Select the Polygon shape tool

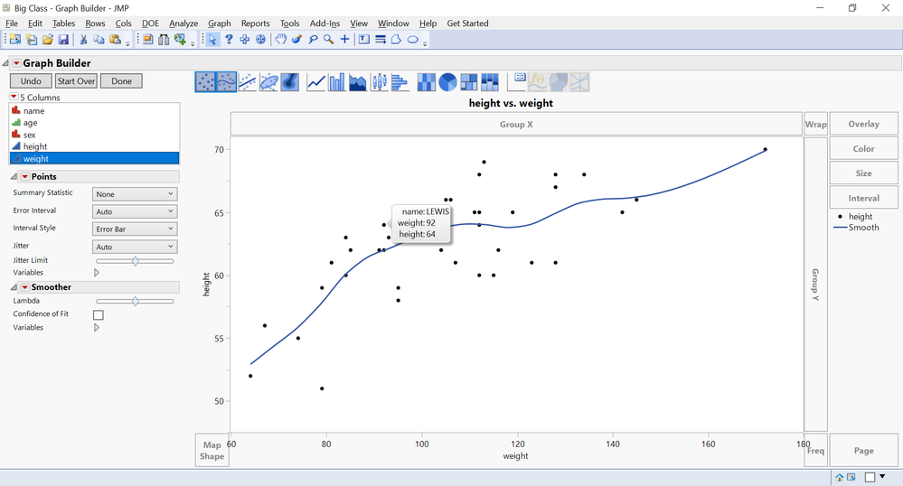pyautogui.click(x=396, y=39)
